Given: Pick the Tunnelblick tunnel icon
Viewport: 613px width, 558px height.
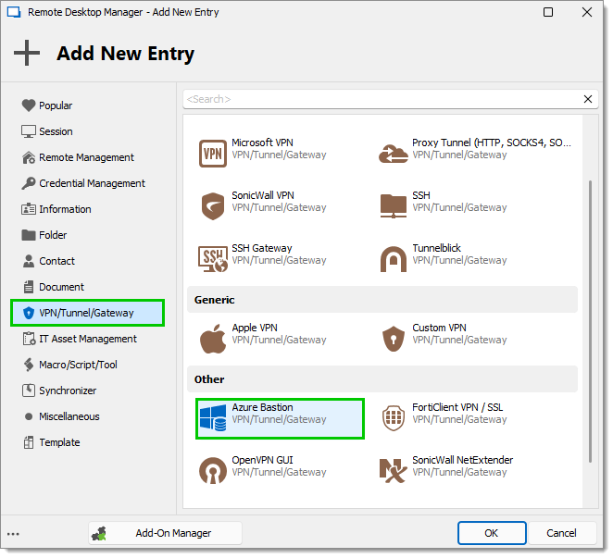Looking at the screenshot, I should pyautogui.click(x=394, y=260).
